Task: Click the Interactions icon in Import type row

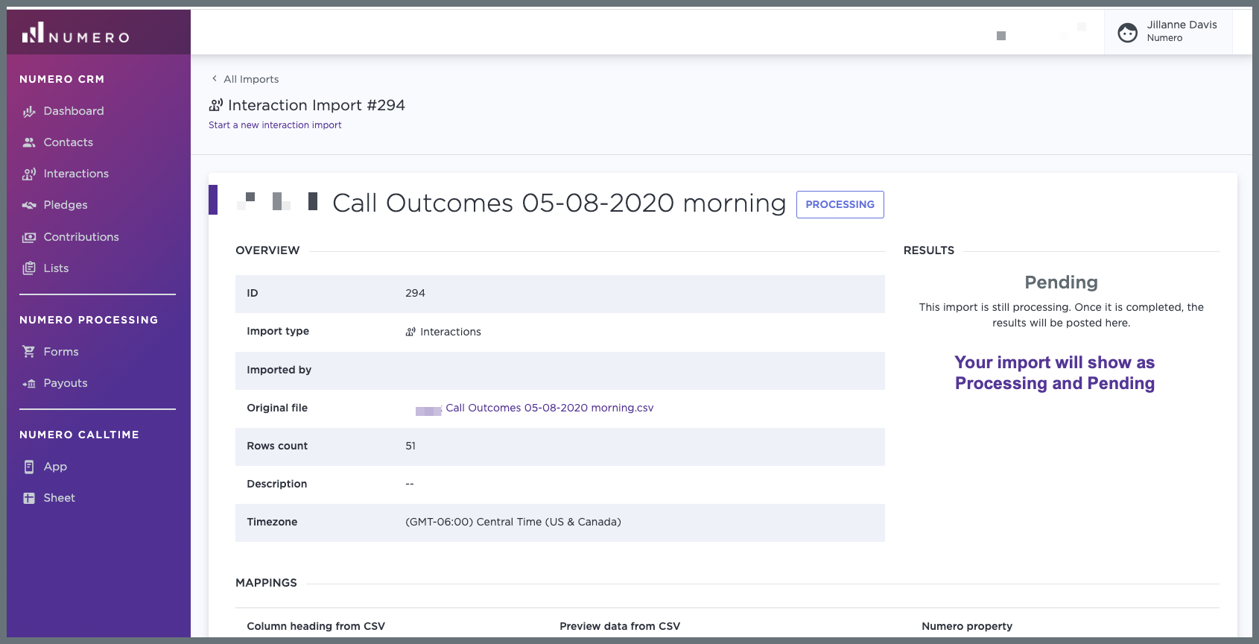Action: point(410,332)
